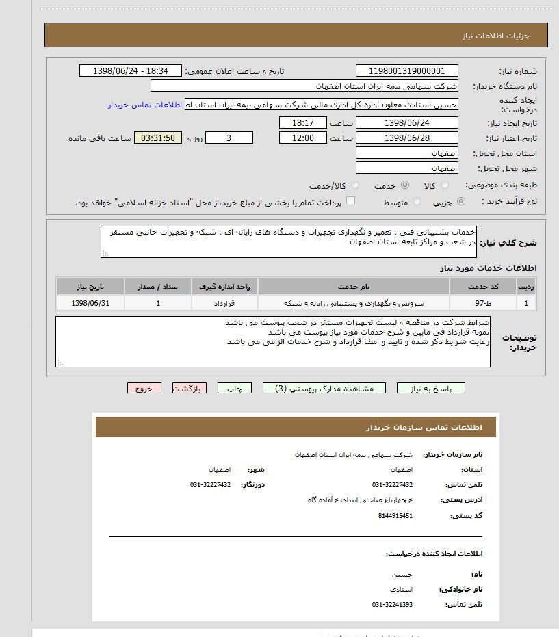
Task: Tick the اسناد خزانه اسلامی payment checkbox
Action: pyautogui.click(x=350, y=201)
